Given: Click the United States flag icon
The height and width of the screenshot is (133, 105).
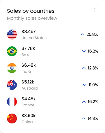Looking at the screenshot, I should click(x=12, y=34).
